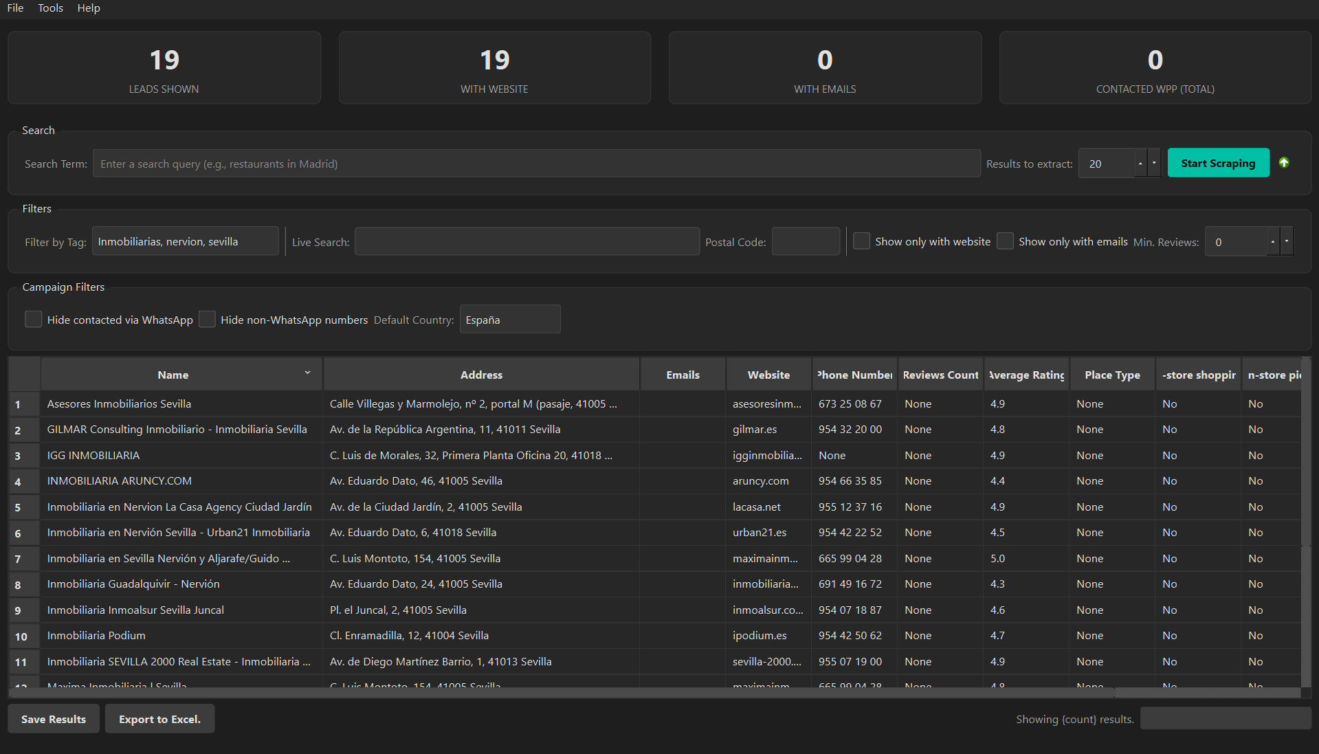Select row header number 1
Image resolution: width=1319 pixels, height=754 pixels.
[25, 404]
